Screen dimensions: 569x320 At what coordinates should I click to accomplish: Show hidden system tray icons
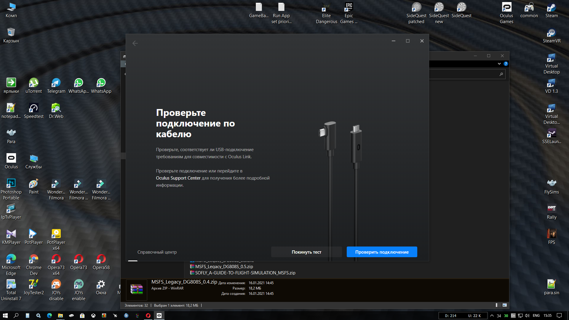[x=492, y=316]
